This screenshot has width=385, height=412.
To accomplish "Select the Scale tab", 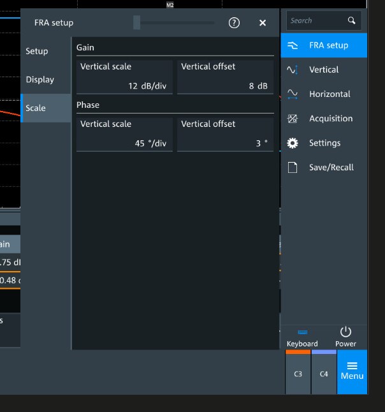I will coord(46,108).
